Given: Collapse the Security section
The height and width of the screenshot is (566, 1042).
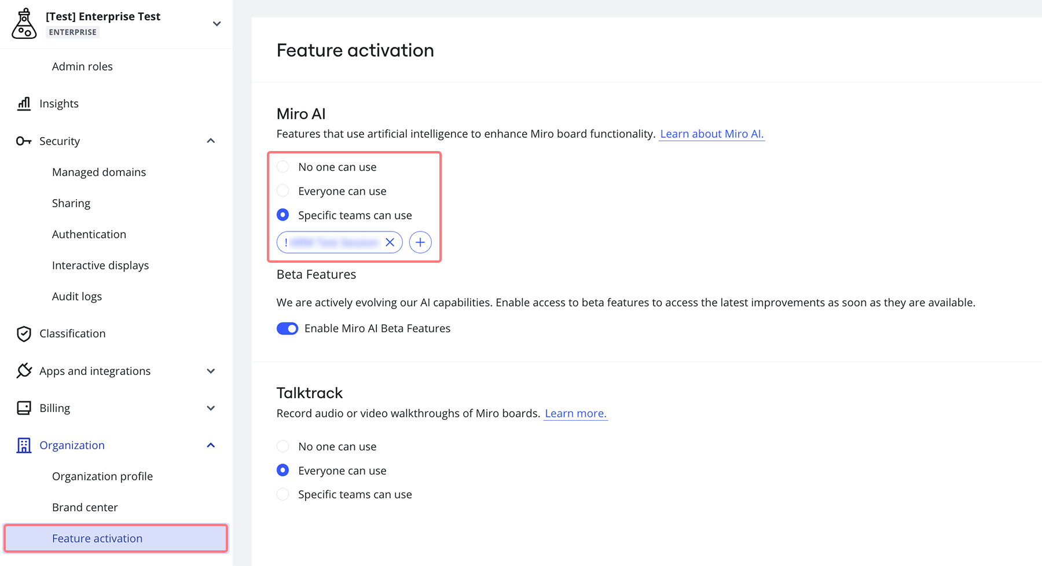Looking at the screenshot, I should [210, 141].
